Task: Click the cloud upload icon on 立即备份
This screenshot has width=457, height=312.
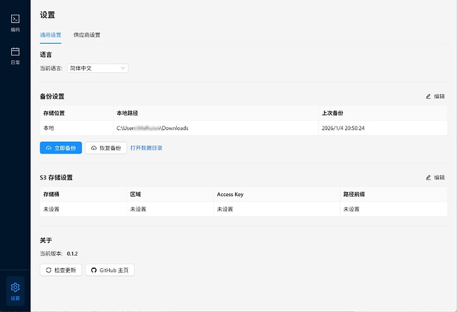Action: pyautogui.click(x=48, y=148)
